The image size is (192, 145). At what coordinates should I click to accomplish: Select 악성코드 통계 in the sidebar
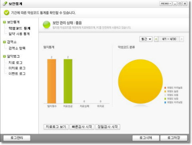pos(20,28)
